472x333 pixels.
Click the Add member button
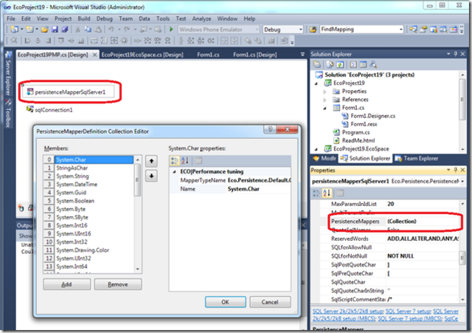pos(66,284)
